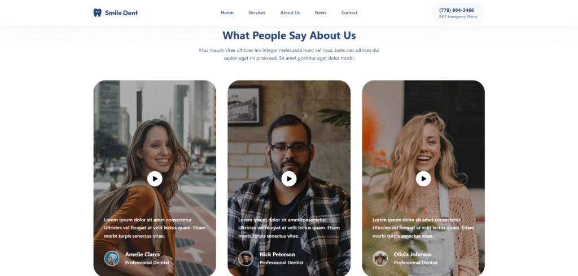Screen dimensions: 578x276
Task: Open the Services menu item
Action: click(257, 12)
